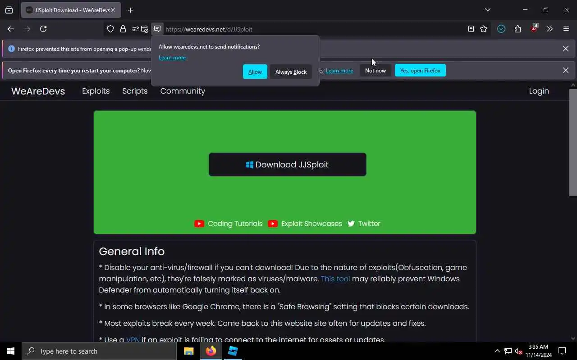Click the page vertical scrollbar thumb
The height and width of the screenshot is (360, 577).
[573, 142]
